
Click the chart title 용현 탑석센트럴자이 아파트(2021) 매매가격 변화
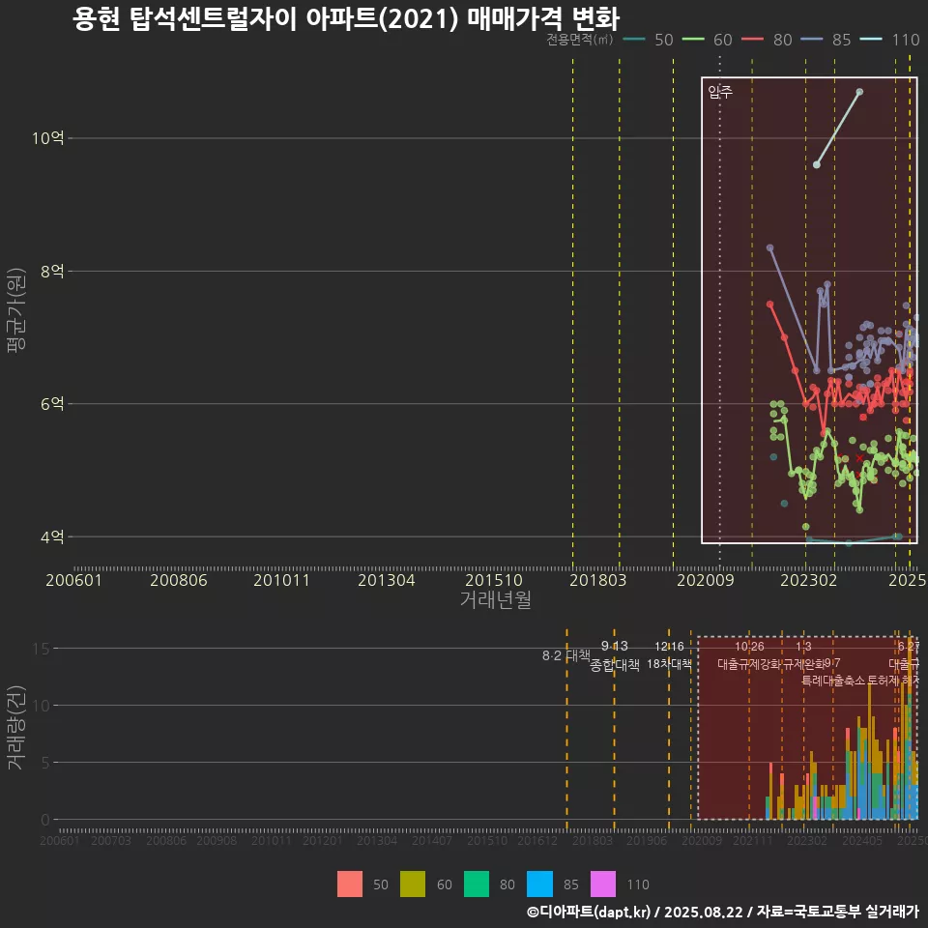coord(346,18)
